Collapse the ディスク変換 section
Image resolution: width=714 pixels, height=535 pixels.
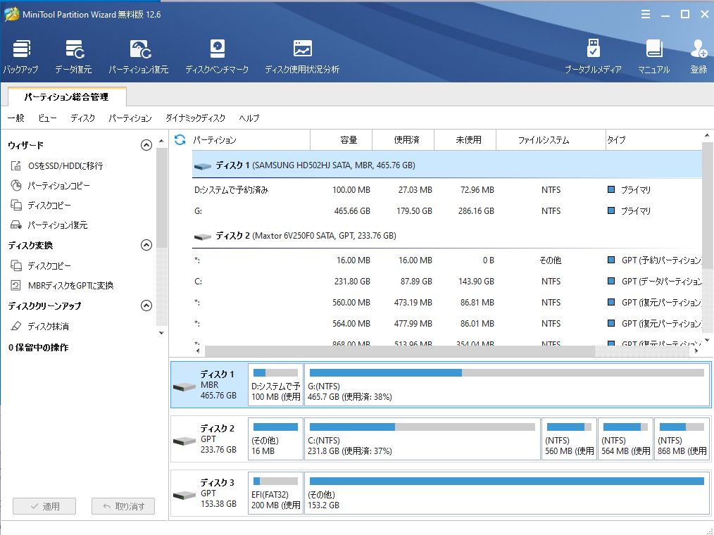pos(146,246)
